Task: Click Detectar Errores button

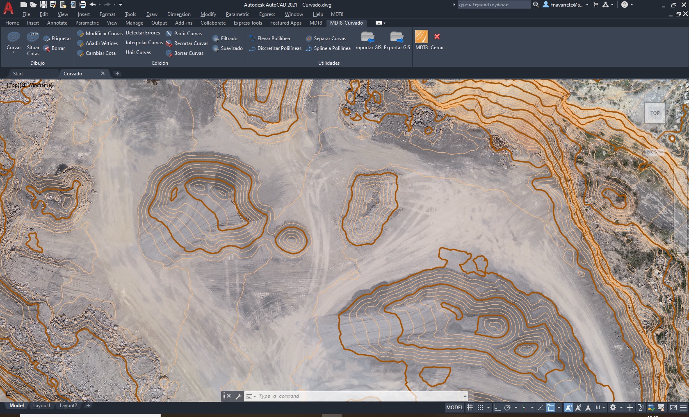Action: click(x=143, y=33)
